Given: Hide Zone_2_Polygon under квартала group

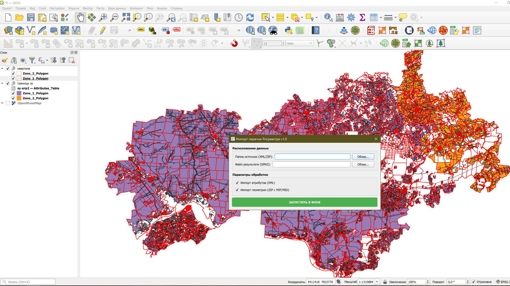Looking at the screenshot, I should [x=13, y=73].
